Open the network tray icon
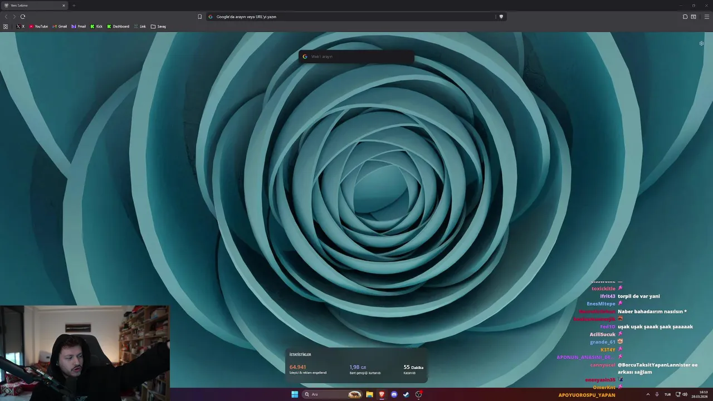The width and height of the screenshot is (713, 401). 678,394
